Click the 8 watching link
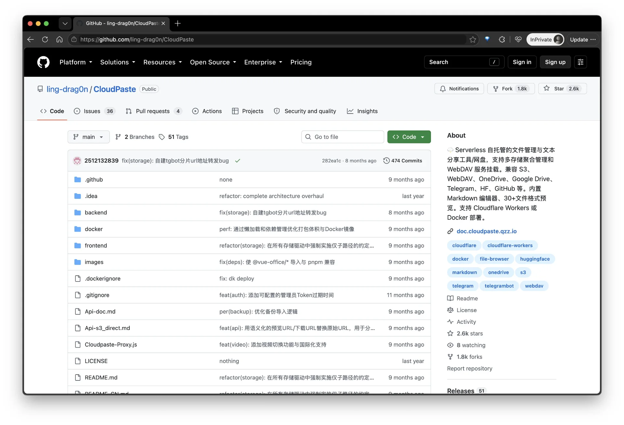Screen dimensions: 624x425 (x=466, y=345)
